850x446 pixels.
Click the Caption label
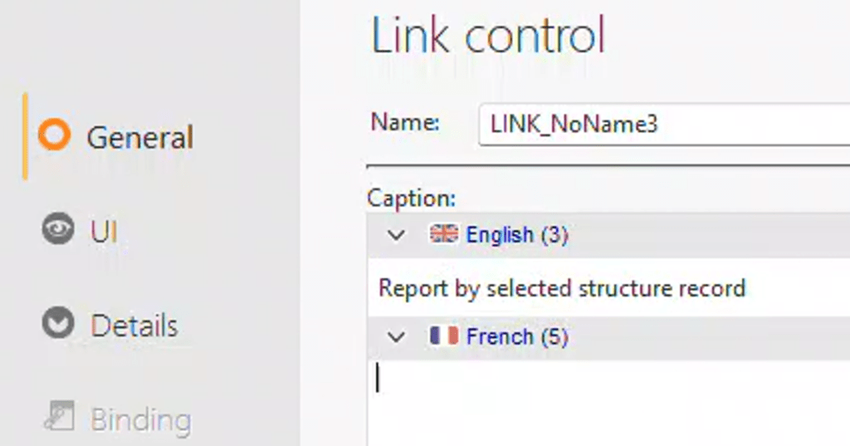click(x=412, y=199)
